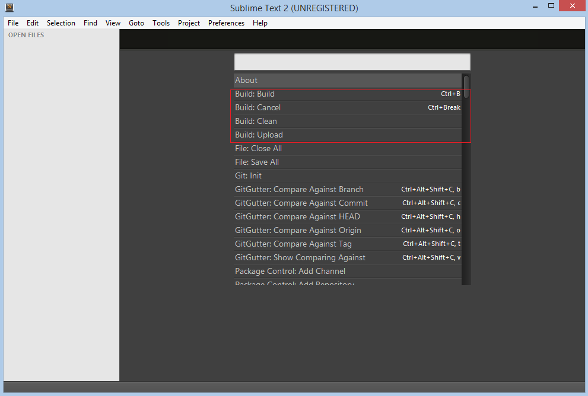
Task: Open the File menu
Action: click(13, 23)
